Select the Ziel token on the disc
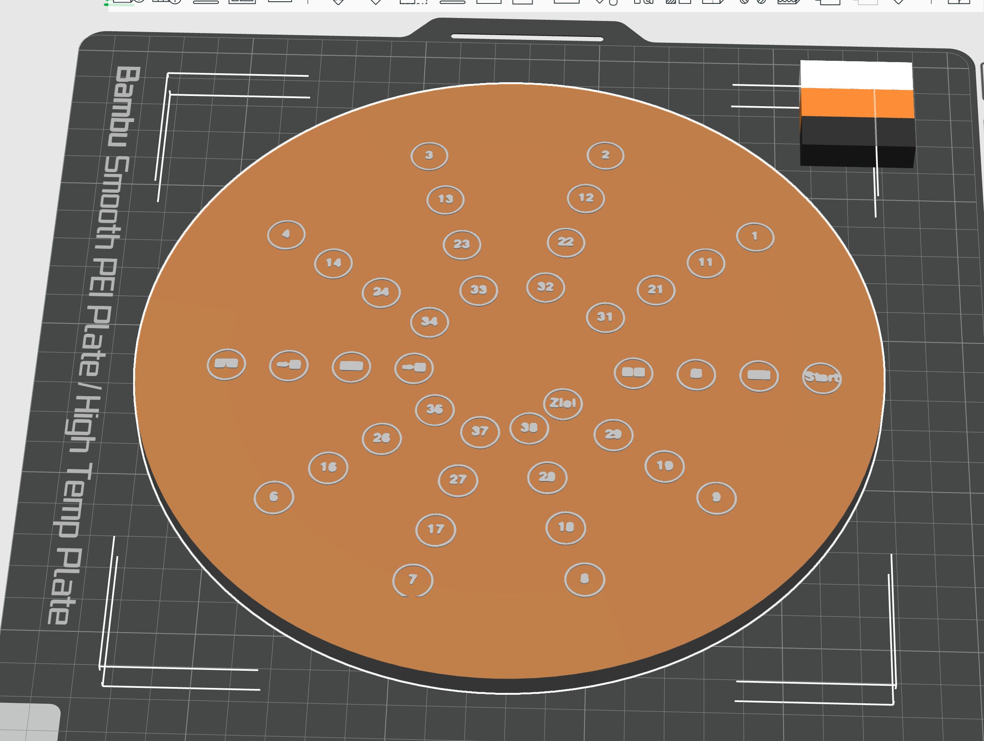The height and width of the screenshot is (741, 984). [x=563, y=403]
